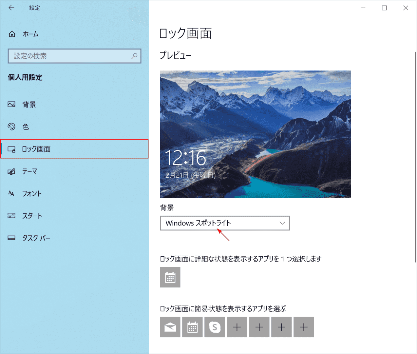417x354 pixels.
Task: Click the Start tiles icon beside スタート
Action: (x=11, y=216)
